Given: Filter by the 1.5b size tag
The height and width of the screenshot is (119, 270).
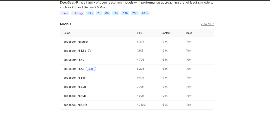Looking at the screenshot, I should pos(90,13).
